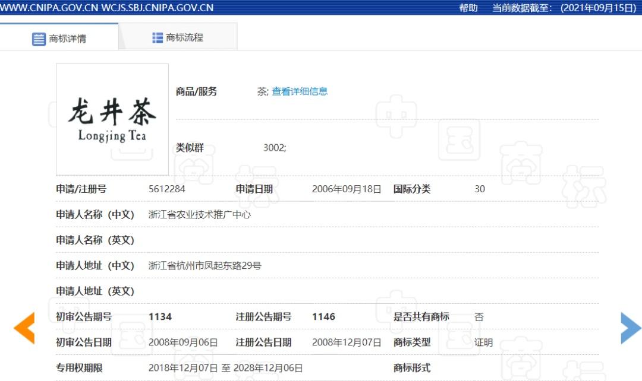Select registration number 5612284
The width and height of the screenshot is (642, 381).
[166, 189]
